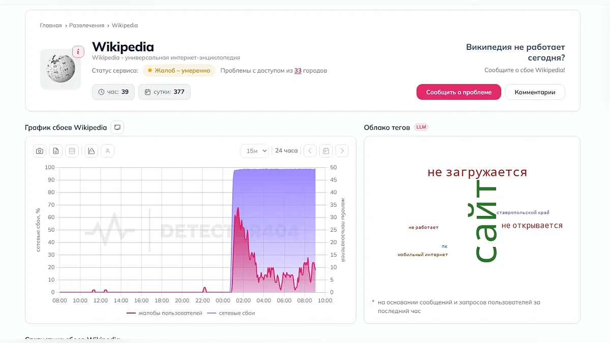
Task: Click the Wikipedia breadcrumb item
Action: [x=125, y=25]
